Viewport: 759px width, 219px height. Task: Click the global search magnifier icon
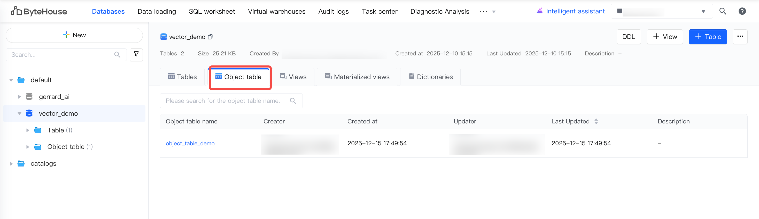(x=723, y=11)
